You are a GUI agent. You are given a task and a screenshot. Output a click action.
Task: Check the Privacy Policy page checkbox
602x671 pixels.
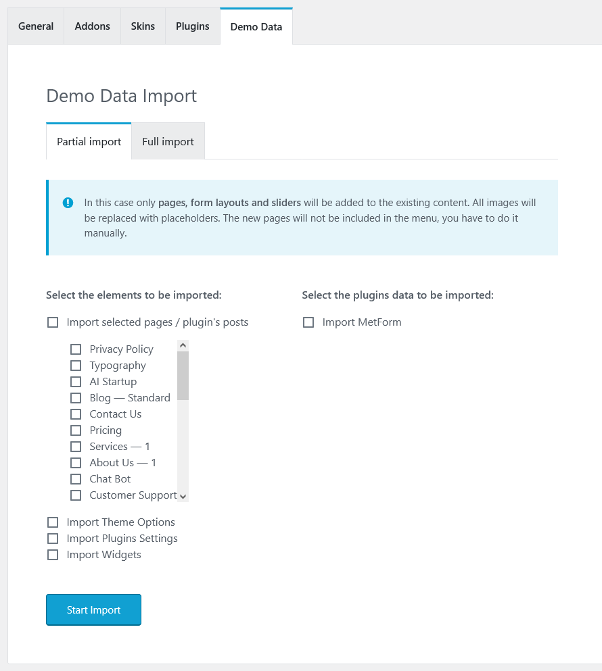click(x=76, y=349)
